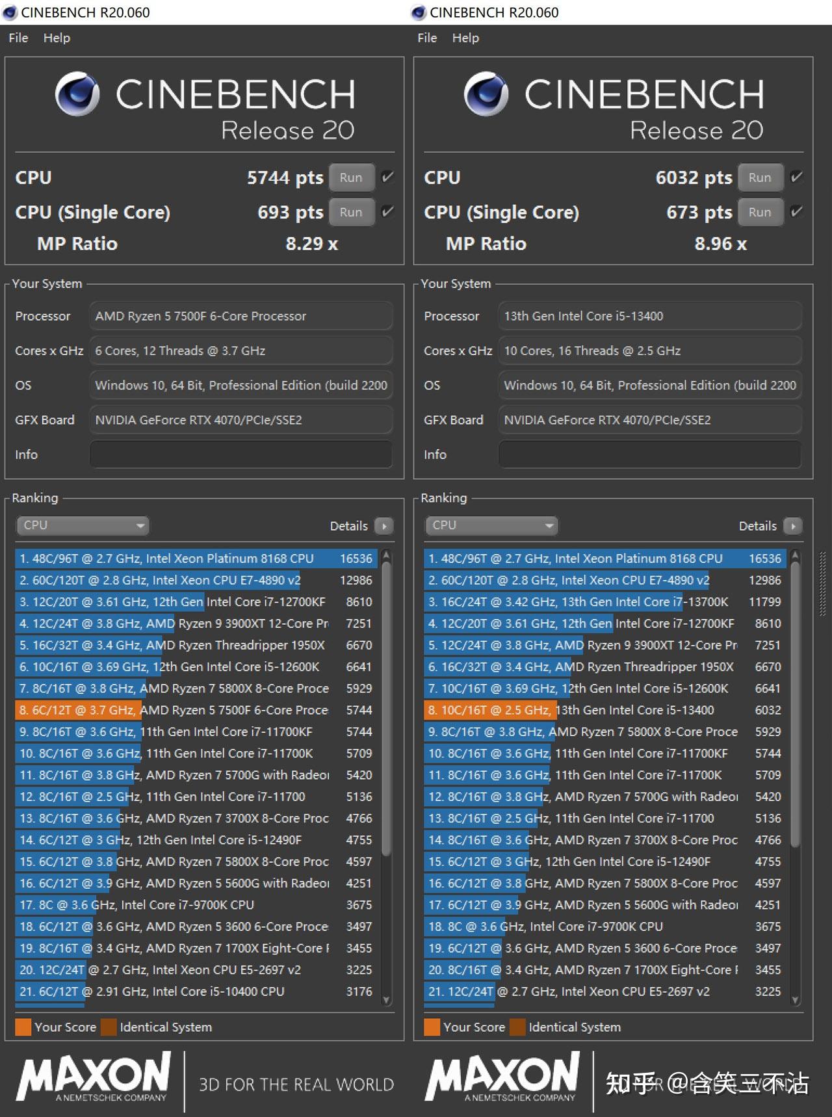Select highlighted Ryzen 5 7500F ranking row
Screen dimensions: 832x1117
(196, 710)
